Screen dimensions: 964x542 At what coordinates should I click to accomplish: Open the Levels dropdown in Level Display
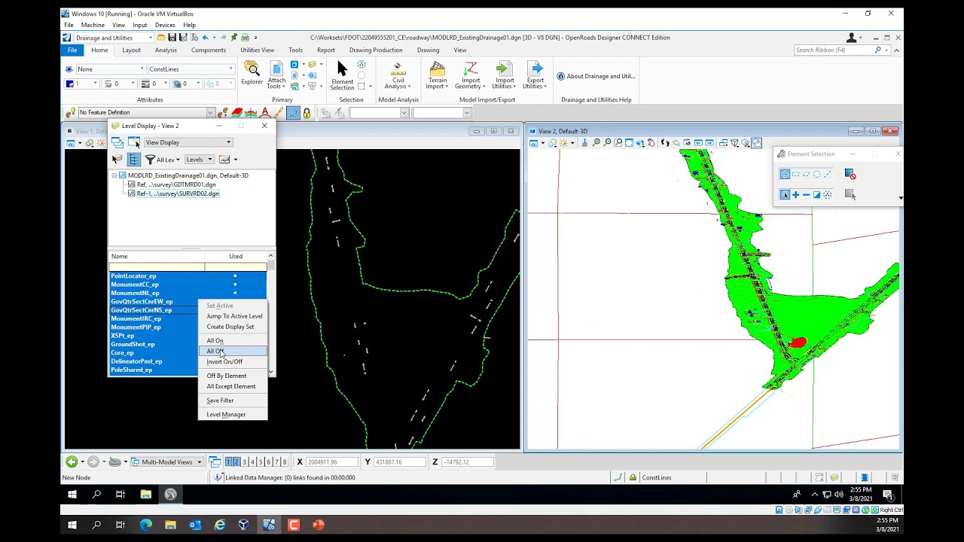pyautogui.click(x=200, y=160)
